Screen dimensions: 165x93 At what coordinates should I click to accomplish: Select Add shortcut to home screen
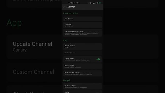click(x=82, y=33)
